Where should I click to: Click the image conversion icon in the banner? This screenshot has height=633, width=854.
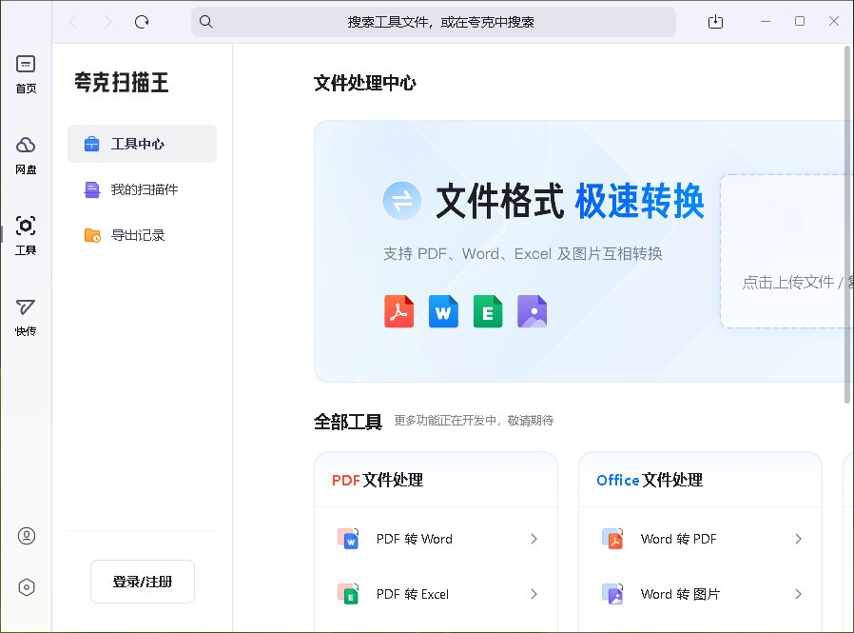533,311
